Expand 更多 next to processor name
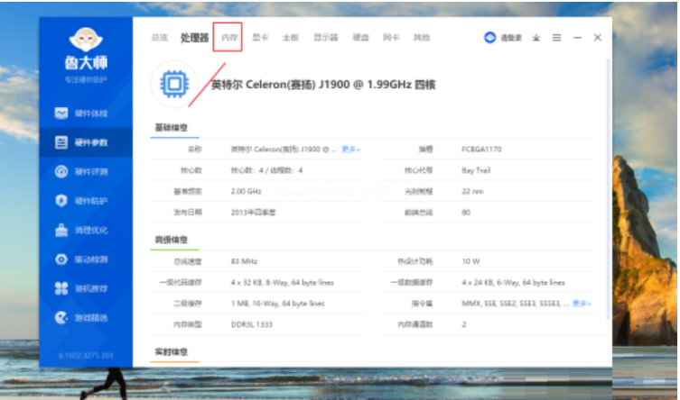This screenshot has height=400, width=680. [x=351, y=149]
